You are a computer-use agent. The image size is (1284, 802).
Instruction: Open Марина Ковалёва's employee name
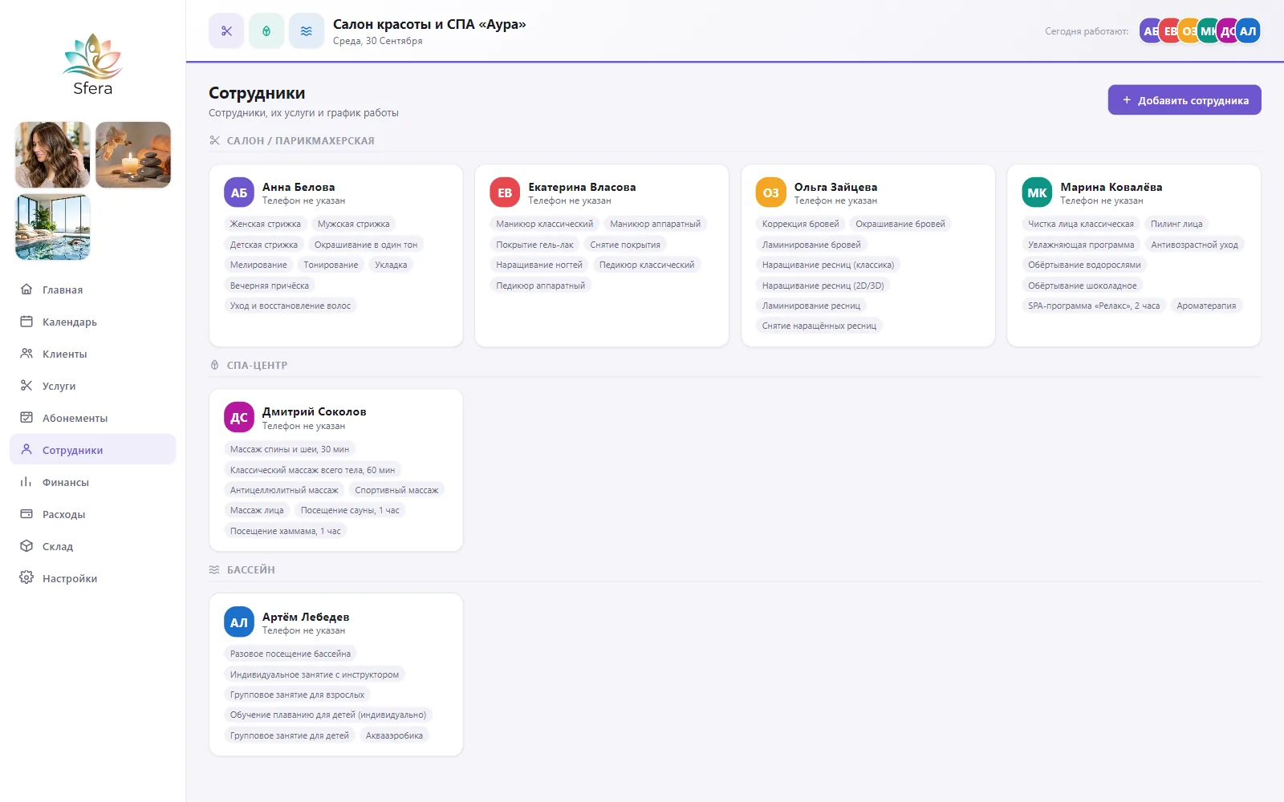pos(1111,187)
